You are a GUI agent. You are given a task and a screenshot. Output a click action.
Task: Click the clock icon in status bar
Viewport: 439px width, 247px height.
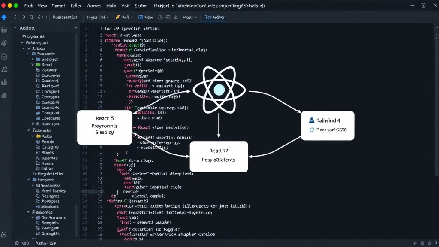pyautogui.click(x=17, y=244)
